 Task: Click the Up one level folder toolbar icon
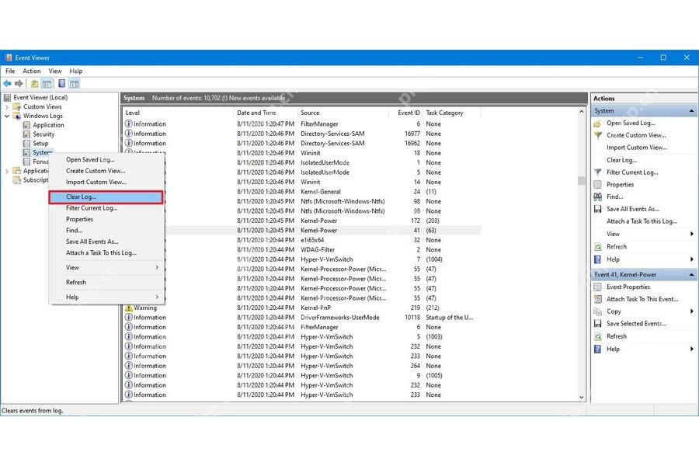point(34,83)
